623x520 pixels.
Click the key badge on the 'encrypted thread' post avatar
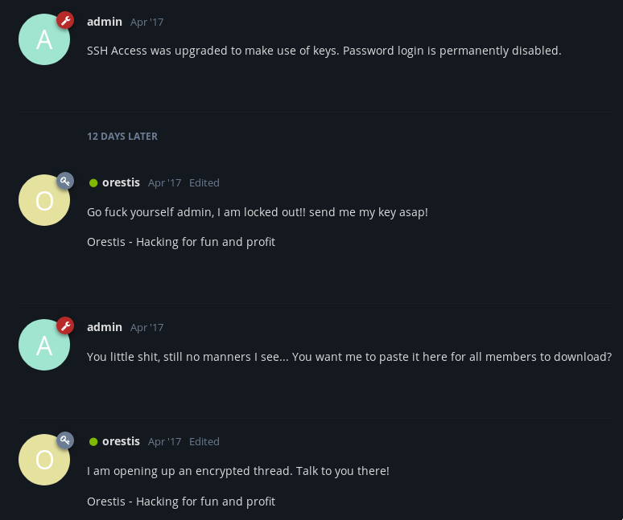[x=65, y=440]
